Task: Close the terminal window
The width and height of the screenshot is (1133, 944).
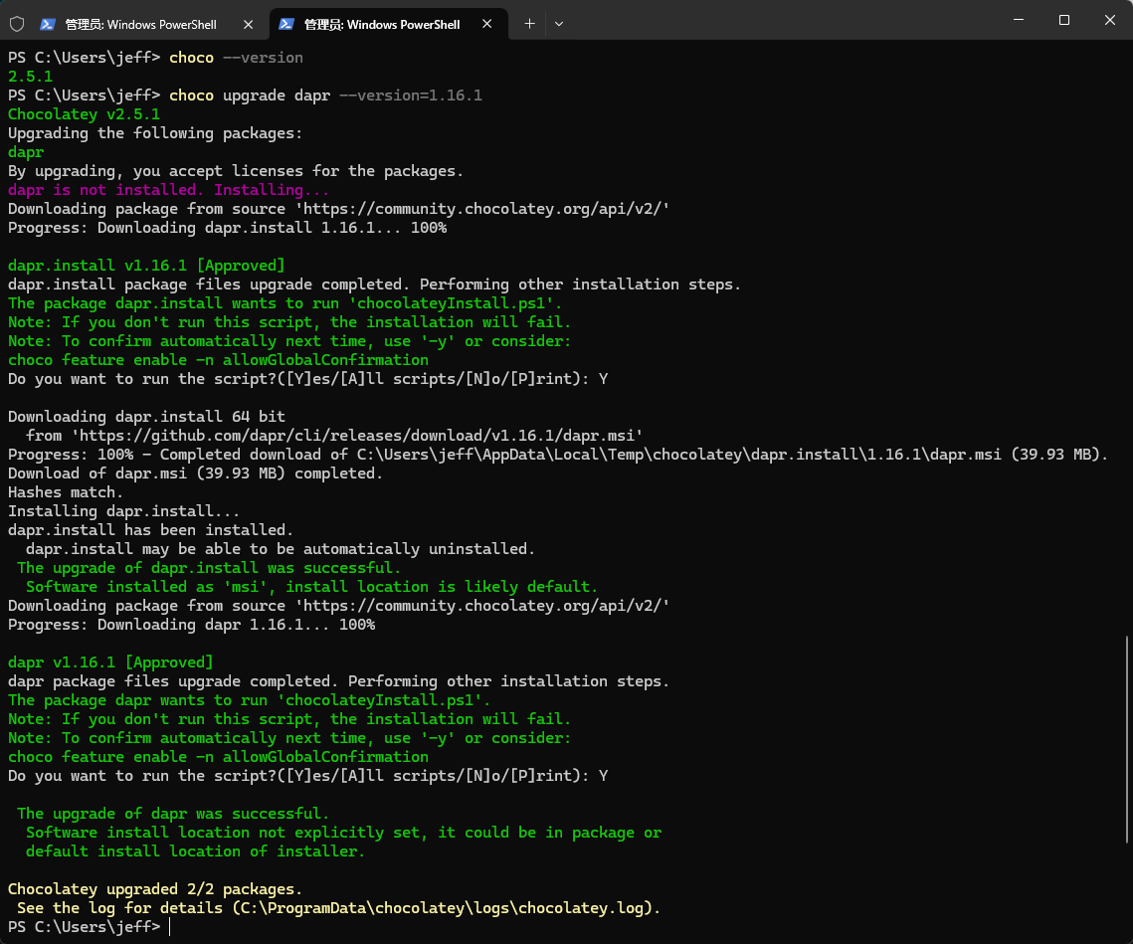Action: pyautogui.click(x=1110, y=20)
